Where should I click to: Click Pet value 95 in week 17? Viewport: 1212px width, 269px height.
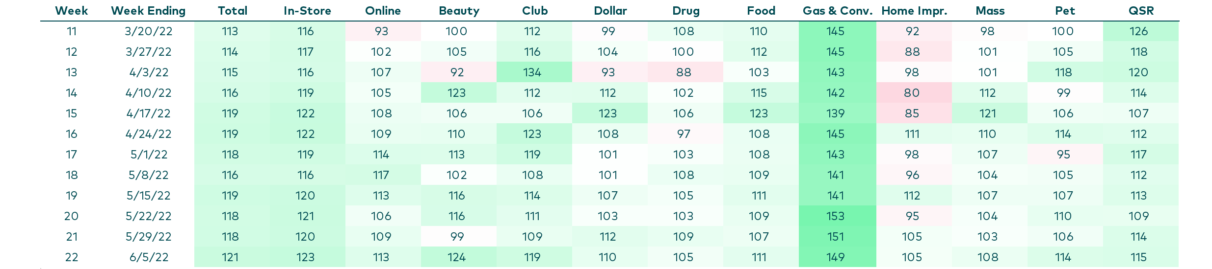coord(1063,155)
